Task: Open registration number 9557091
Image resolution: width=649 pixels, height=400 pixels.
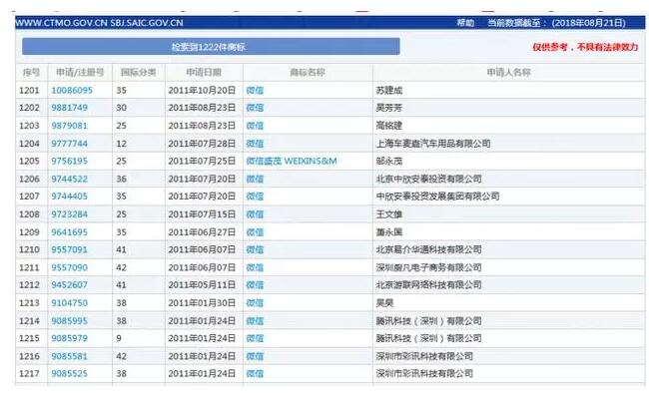Action: [x=70, y=249]
